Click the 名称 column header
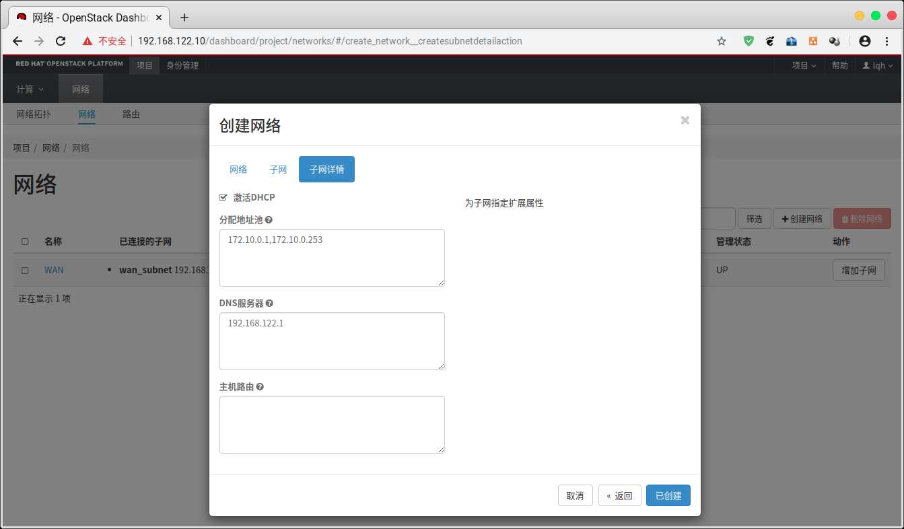The width and height of the screenshot is (904, 529). (x=53, y=242)
